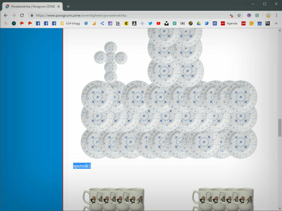The height and width of the screenshot is (211, 282).
Task: Click the scrollbar down arrow
Action: coord(280,209)
